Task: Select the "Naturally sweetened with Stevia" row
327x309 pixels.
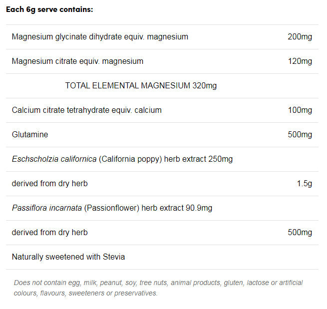Action: pos(68,257)
